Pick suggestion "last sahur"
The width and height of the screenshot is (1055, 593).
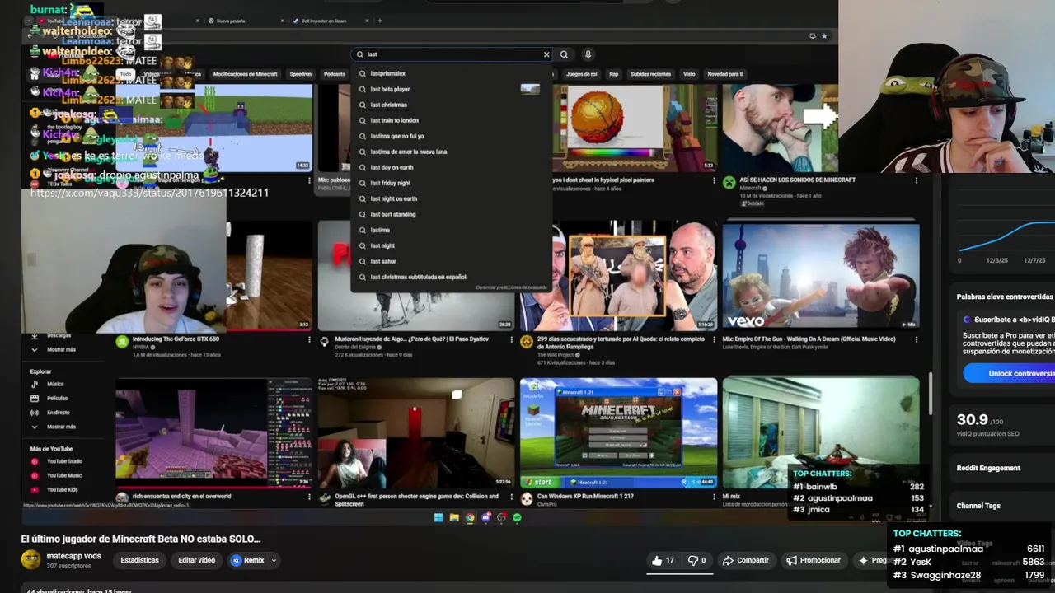(382, 261)
